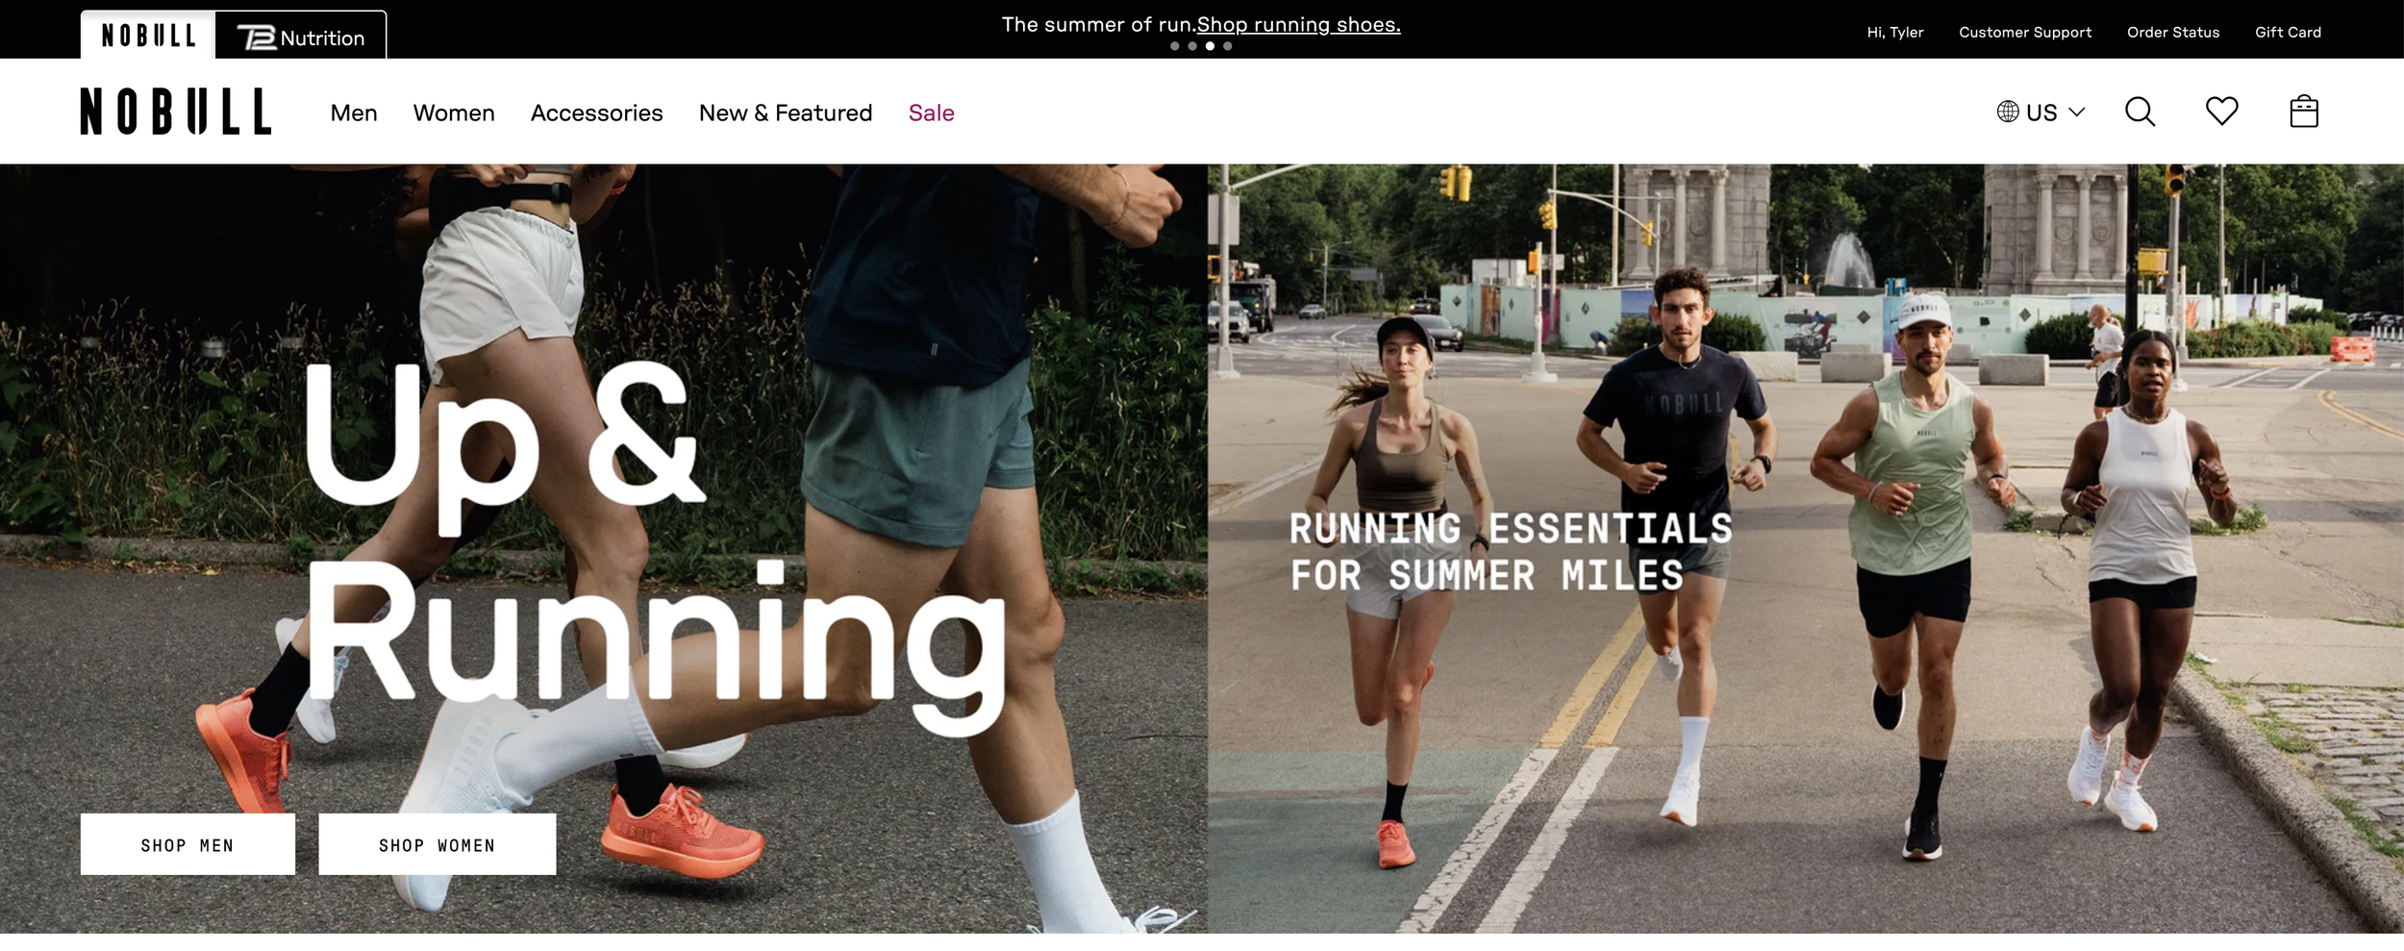2404x951 pixels.
Task: Open the Women navigation menu
Action: 454,113
